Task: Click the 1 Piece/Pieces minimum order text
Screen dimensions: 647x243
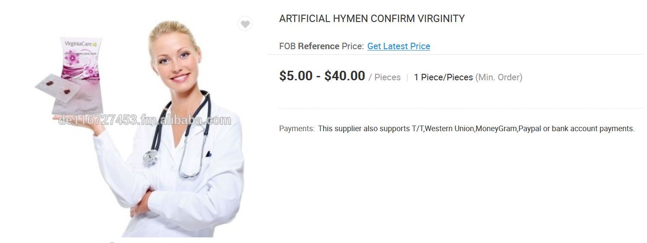Action: pyautogui.click(x=443, y=77)
